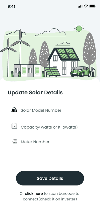Image resolution: width=100 pixels, height=217 pixels.
Task: Click the solar panel icon beside Solar Model Number
Action: coord(14,110)
